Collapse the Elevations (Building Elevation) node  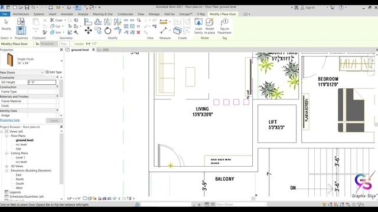click(x=6, y=170)
